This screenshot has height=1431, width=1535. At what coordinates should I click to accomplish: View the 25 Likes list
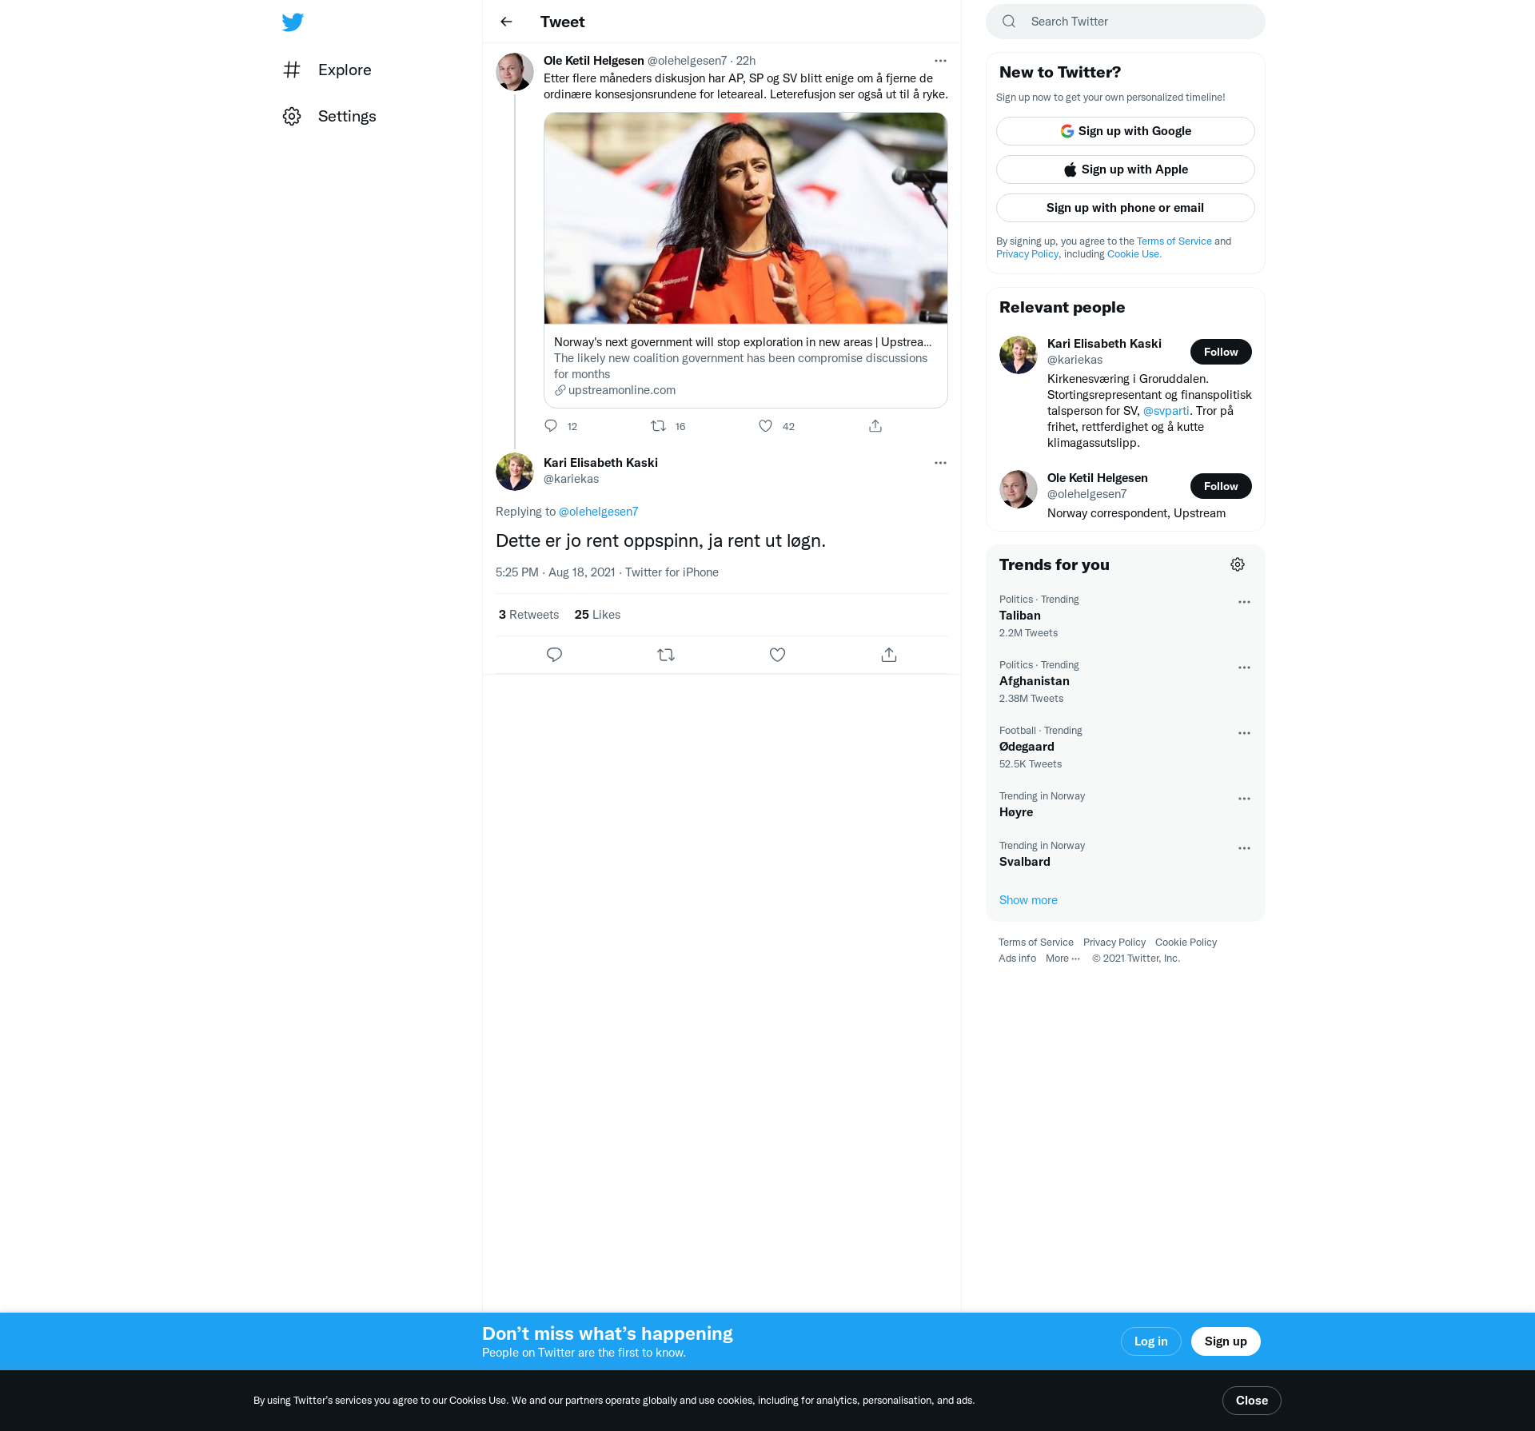pos(597,615)
